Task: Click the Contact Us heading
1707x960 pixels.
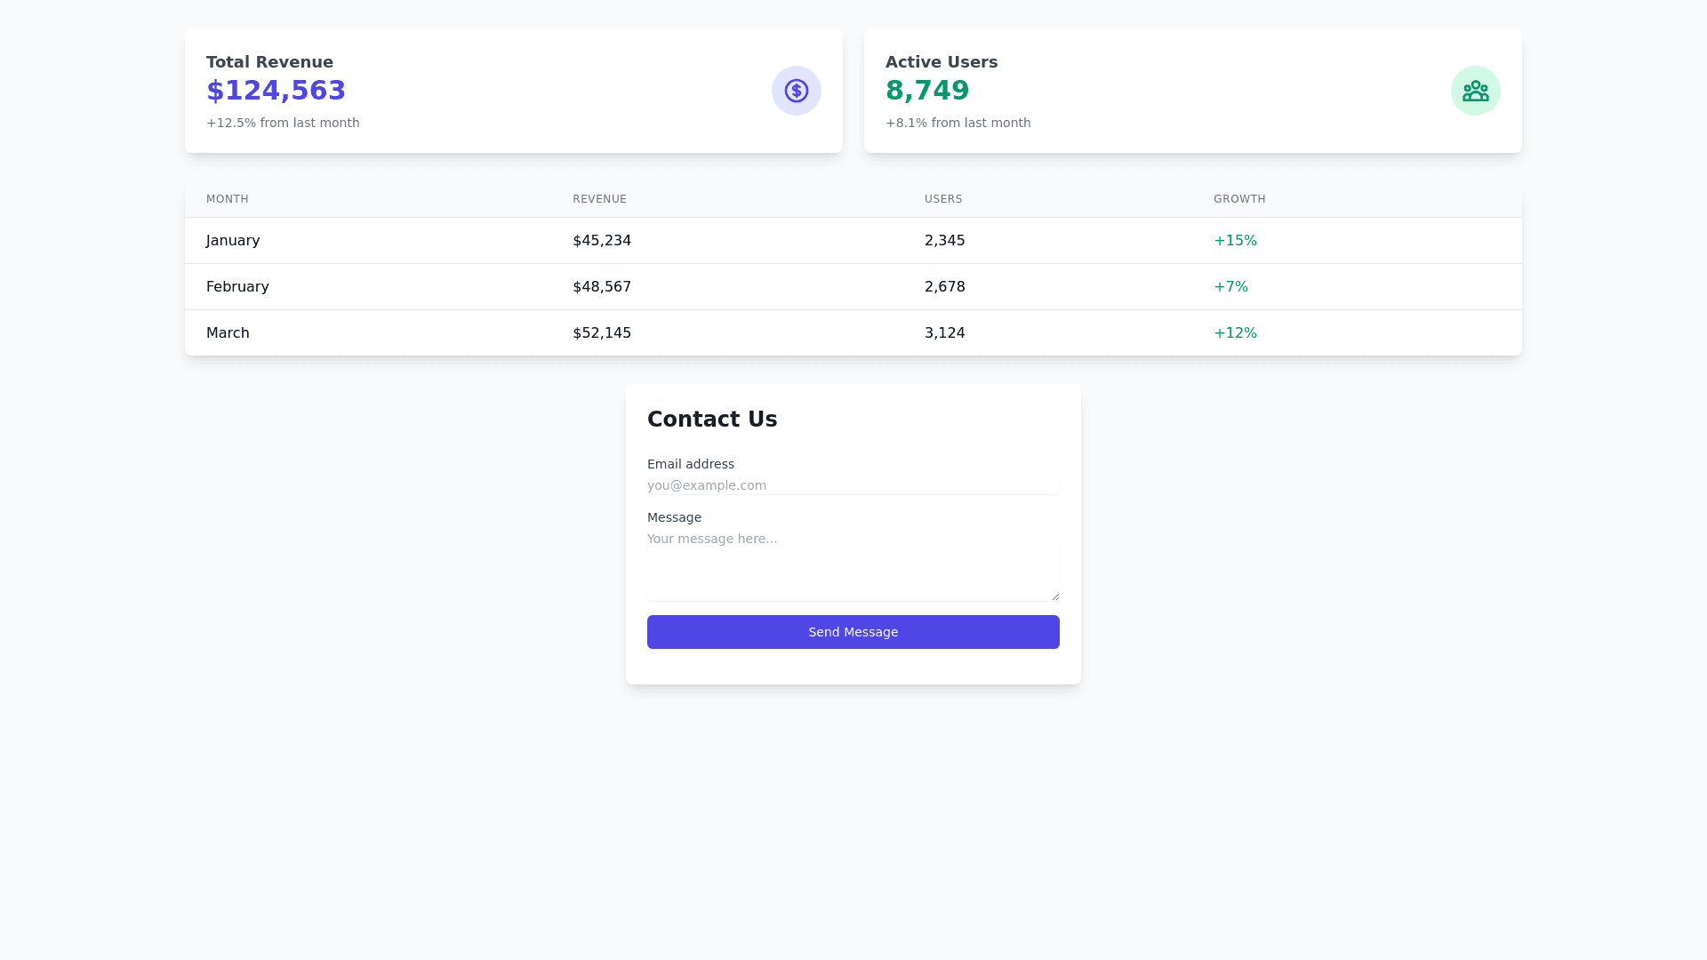Action: [712, 420]
